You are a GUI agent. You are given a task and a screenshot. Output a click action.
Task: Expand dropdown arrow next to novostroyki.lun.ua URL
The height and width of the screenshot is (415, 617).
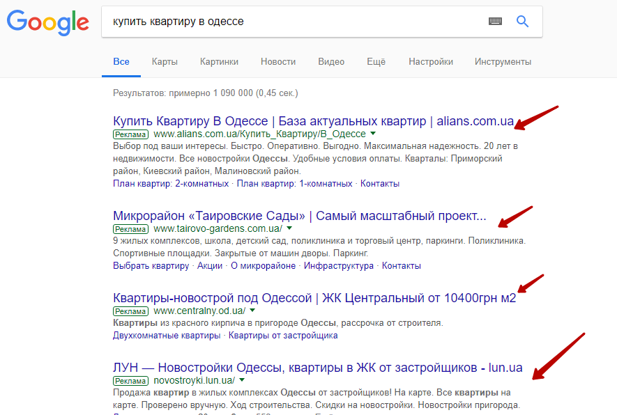(242, 380)
